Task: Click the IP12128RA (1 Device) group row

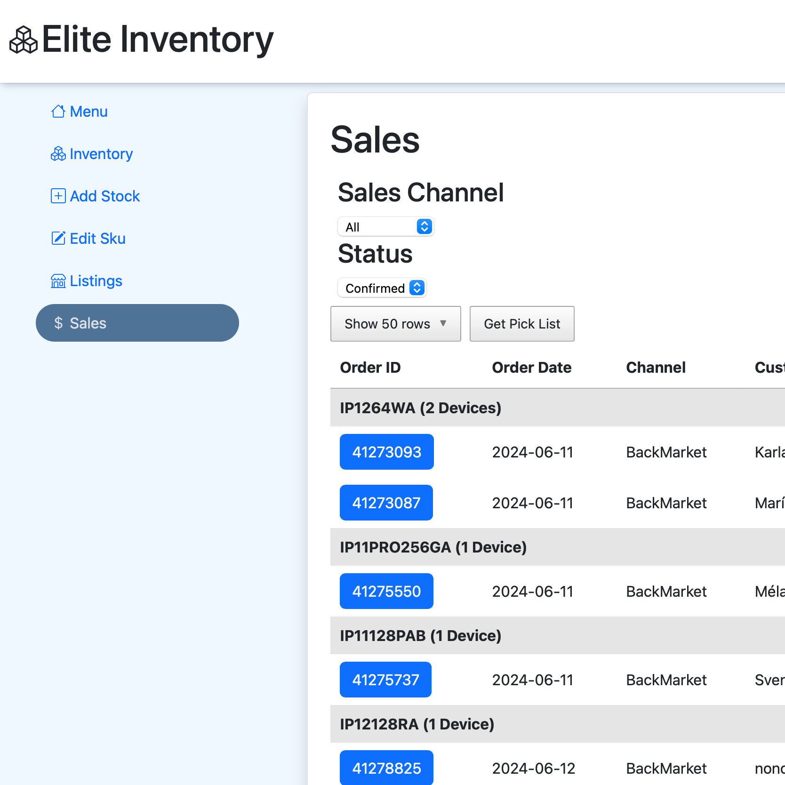Action: pos(558,724)
